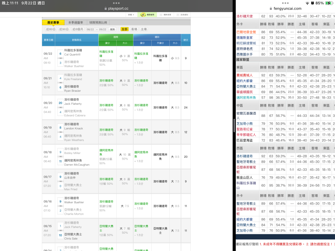Open 巴爾地摩金鶯 team link
The image size is (335, 251).
pos(246,32)
